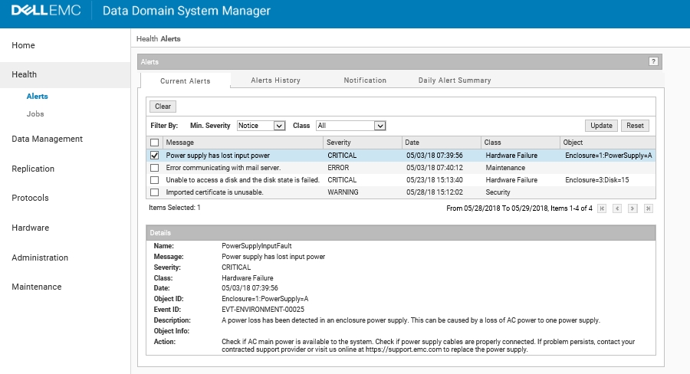Switch to the Alerts History tab
Viewport: 690px width, 374px height.
point(275,80)
